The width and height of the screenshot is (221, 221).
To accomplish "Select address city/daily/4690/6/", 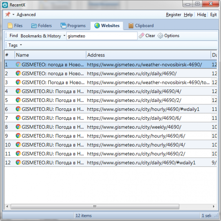I will point(134,118).
